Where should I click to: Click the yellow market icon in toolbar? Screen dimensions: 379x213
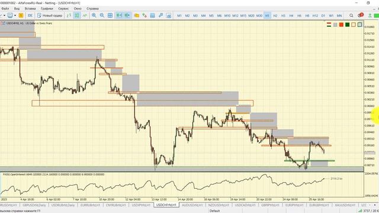pyautogui.click(x=21, y=15)
